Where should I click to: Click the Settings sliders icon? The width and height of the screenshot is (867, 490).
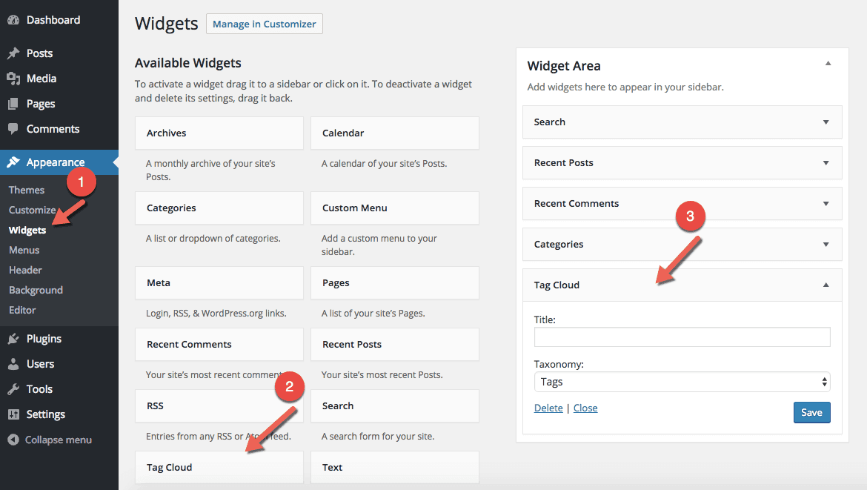tap(13, 414)
